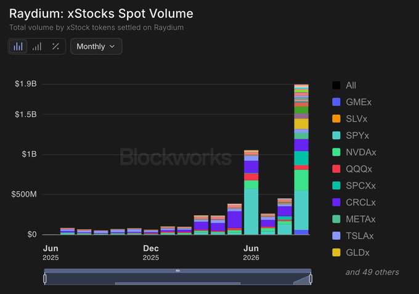
Task: Switch to the cumulative bar chart icon
Action: (x=37, y=46)
